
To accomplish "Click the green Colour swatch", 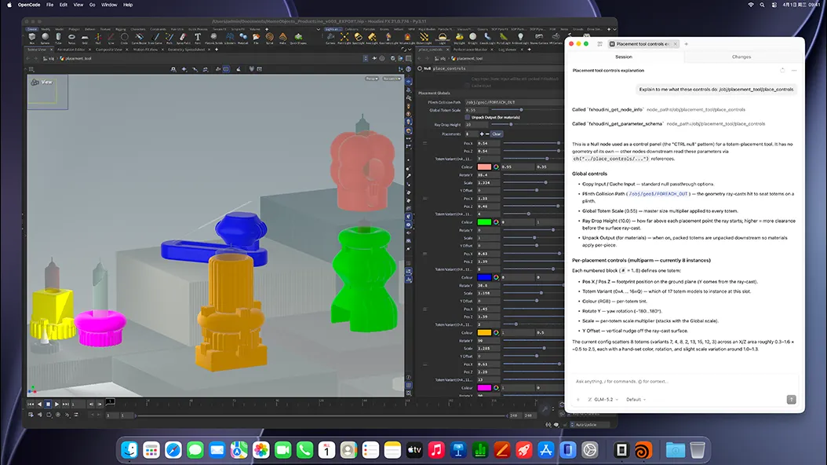I will click(x=484, y=222).
